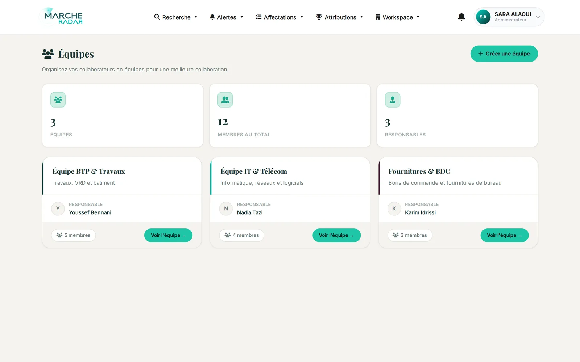
Task: Open the Attributions menu
Action: coord(339,17)
